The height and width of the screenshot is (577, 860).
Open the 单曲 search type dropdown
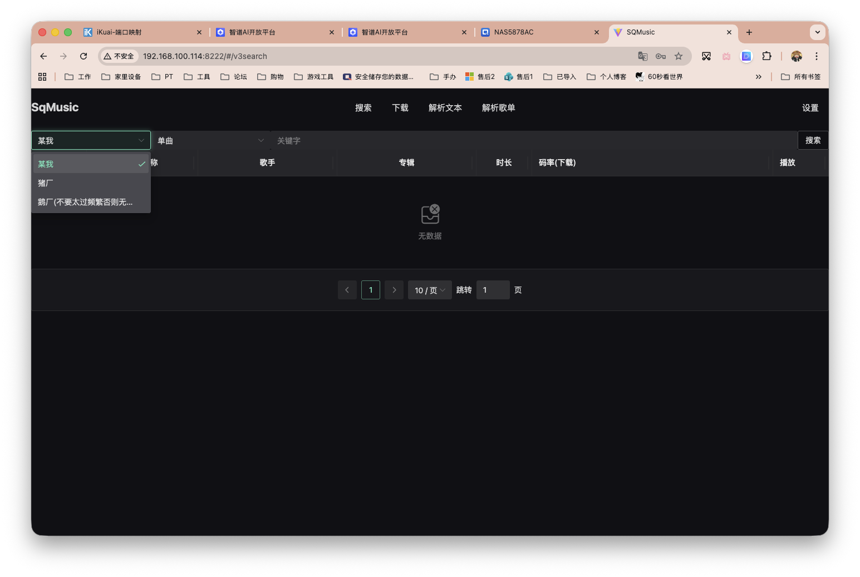210,140
